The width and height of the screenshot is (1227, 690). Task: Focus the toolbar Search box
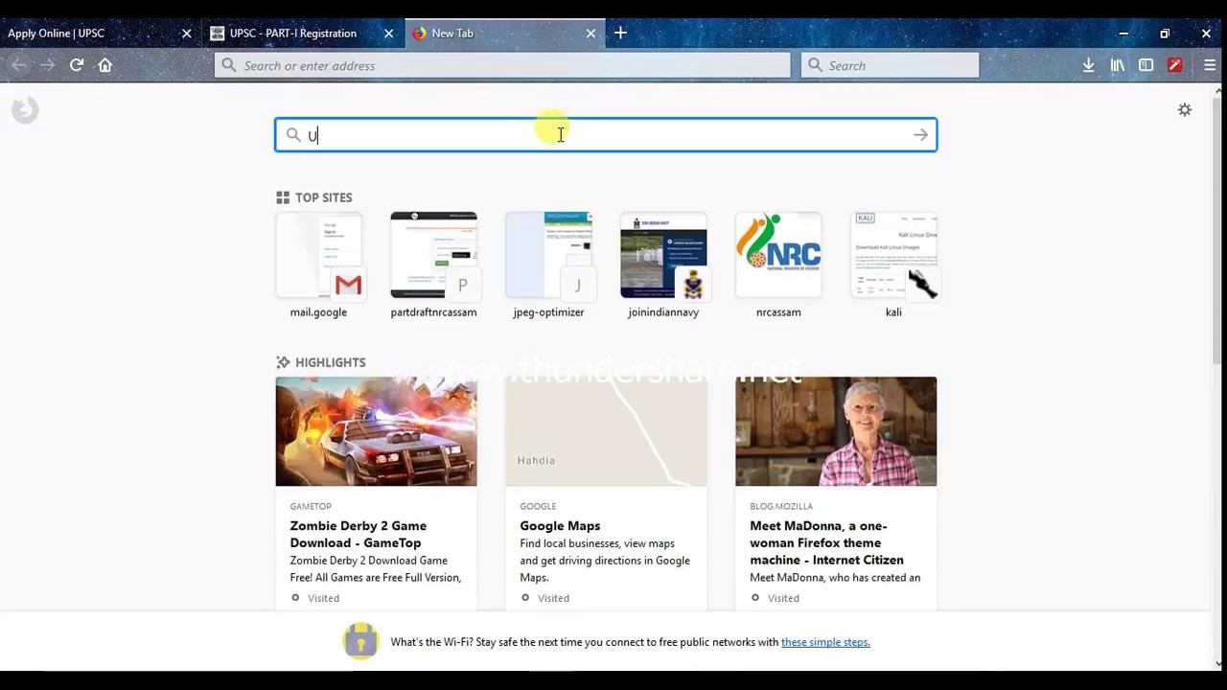(x=890, y=65)
